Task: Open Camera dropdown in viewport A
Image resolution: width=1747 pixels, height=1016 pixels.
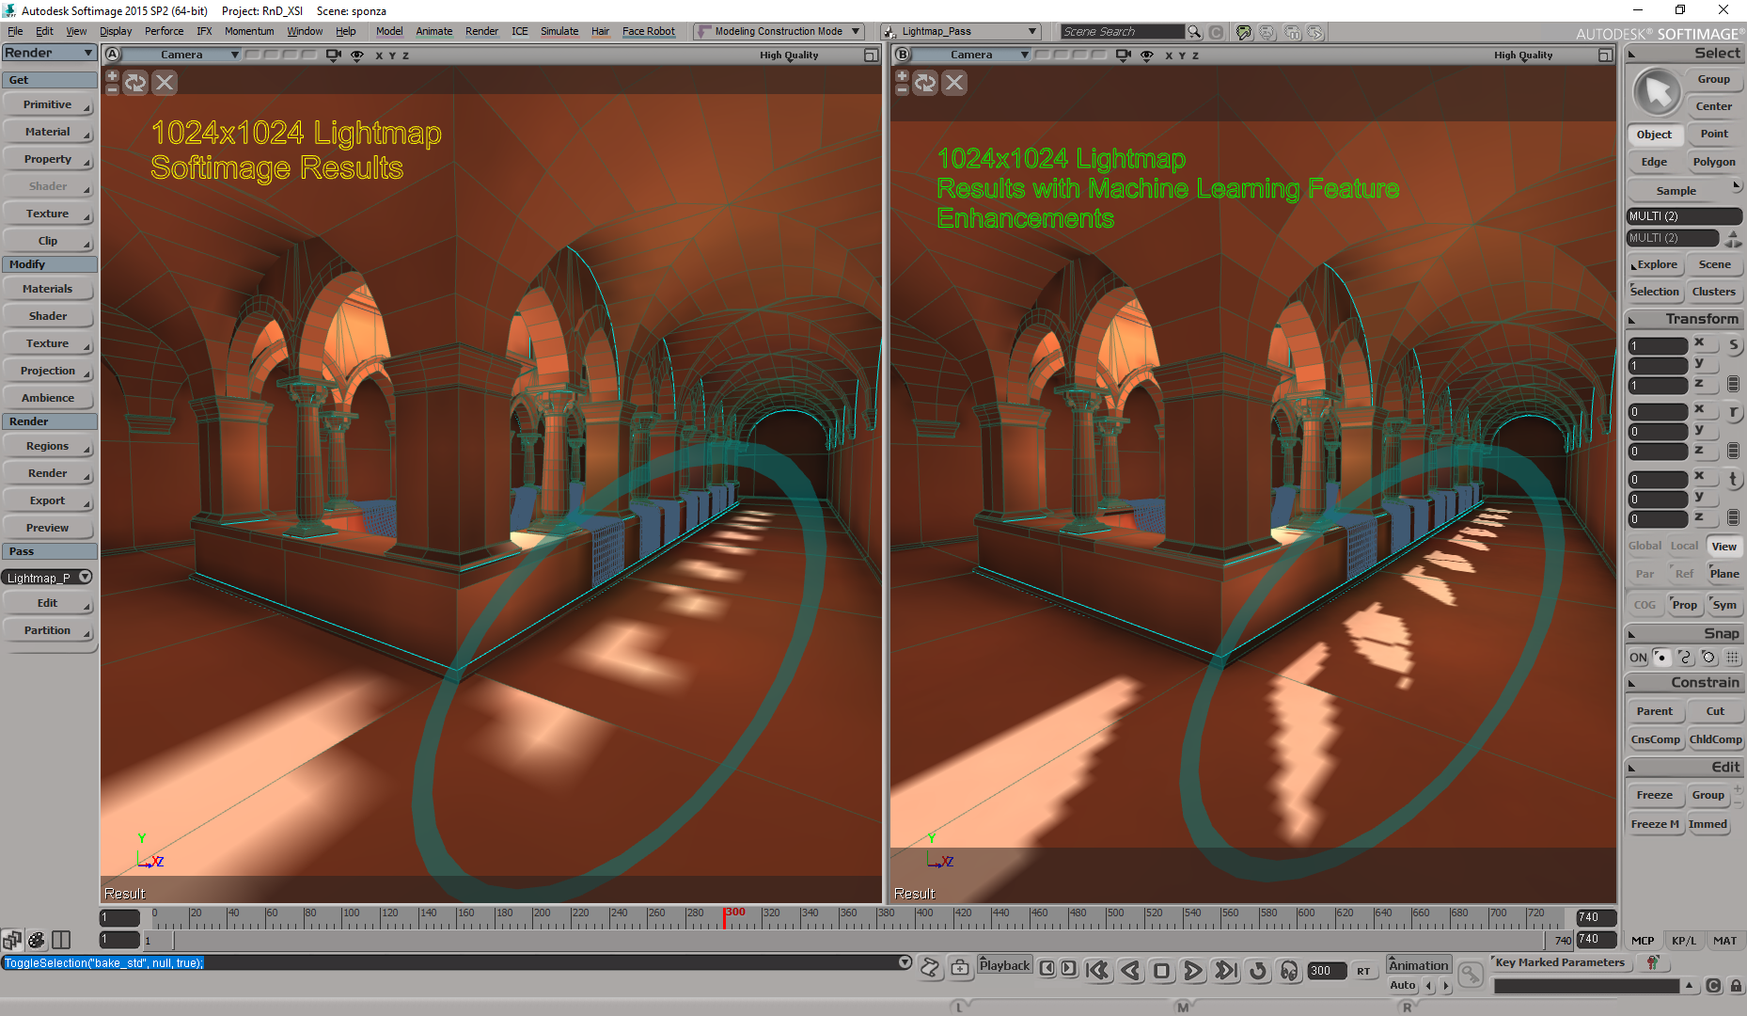Action: [181, 55]
